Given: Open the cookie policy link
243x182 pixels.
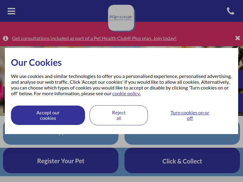Looking at the screenshot, I should tap(126, 94).
